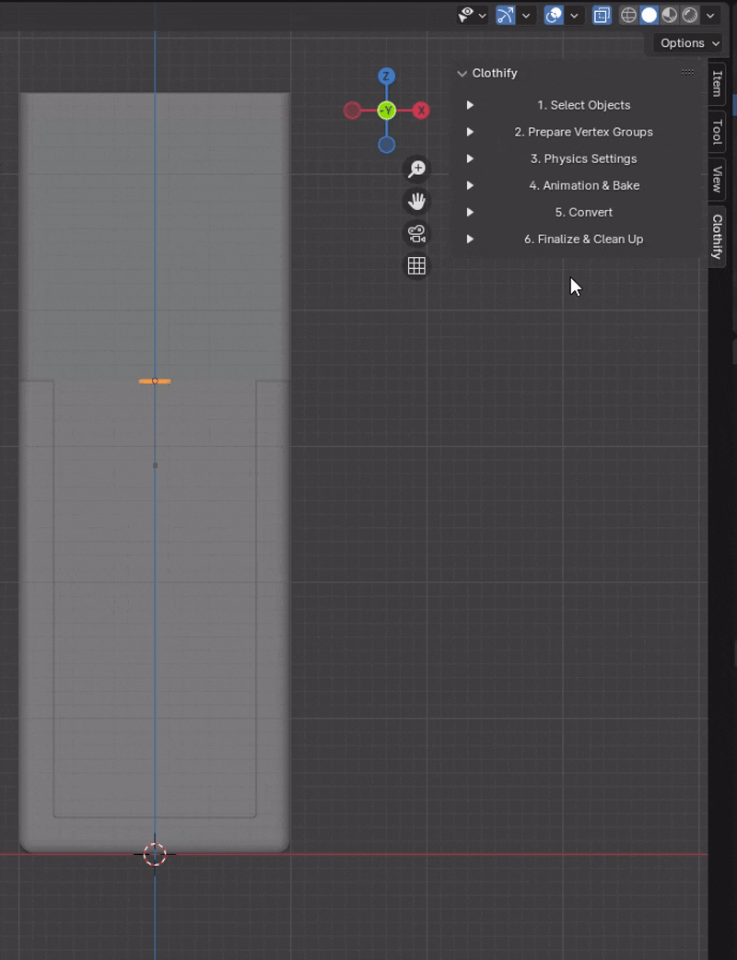Open the shading options dropdown arrow
The image size is (737, 960).
pyautogui.click(x=710, y=16)
